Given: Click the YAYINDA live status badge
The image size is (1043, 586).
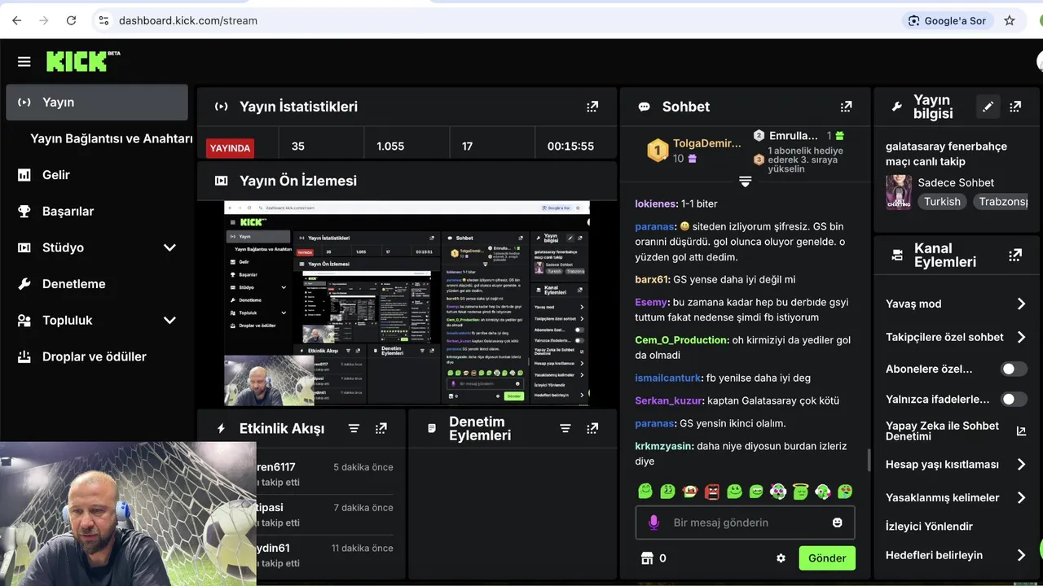Looking at the screenshot, I should [x=230, y=148].
